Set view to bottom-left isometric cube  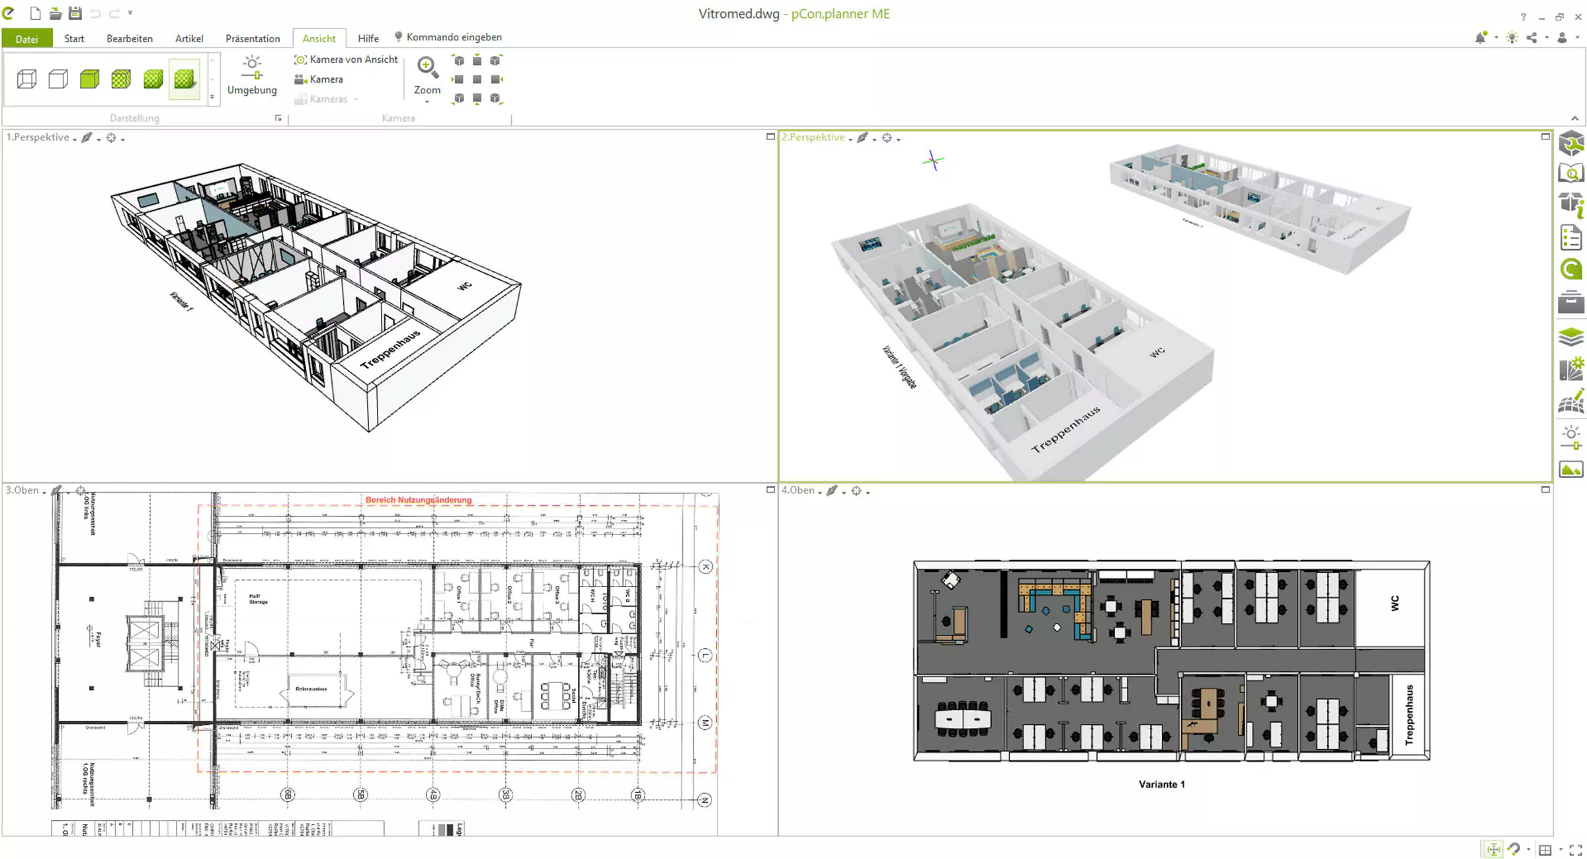[458, 99]
